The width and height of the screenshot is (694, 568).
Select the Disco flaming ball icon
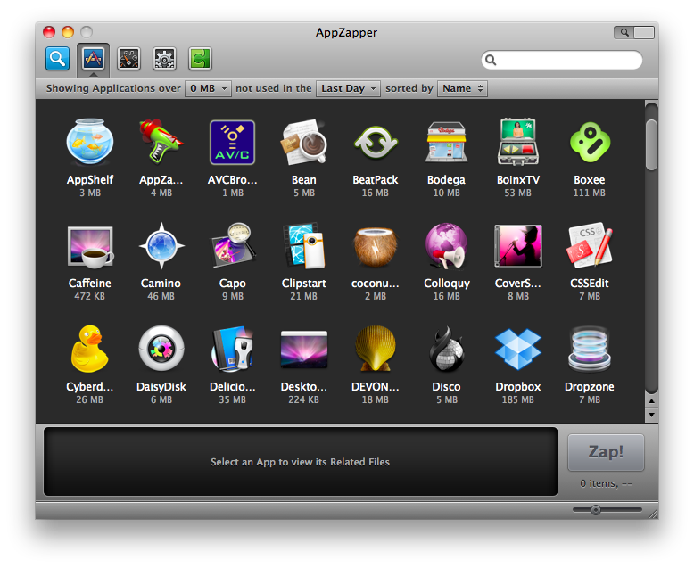point(446,349)
